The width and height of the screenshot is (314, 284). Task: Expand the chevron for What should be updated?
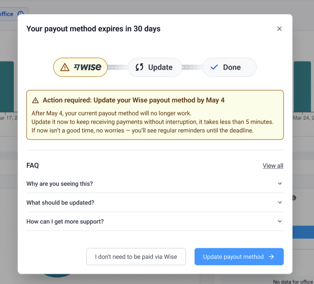(x=280, y=202)
